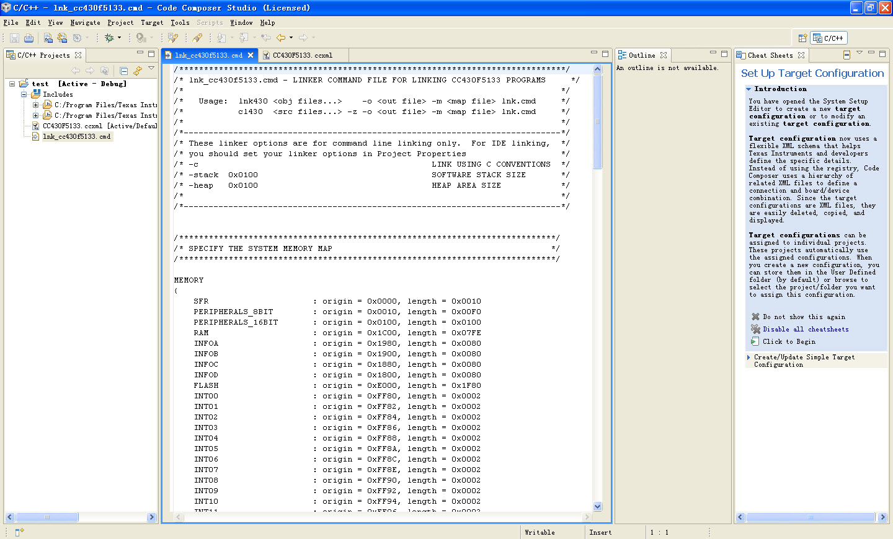Click Do not show this again
The height and width of the screenshot is (539, 893).
click(804, 317)
